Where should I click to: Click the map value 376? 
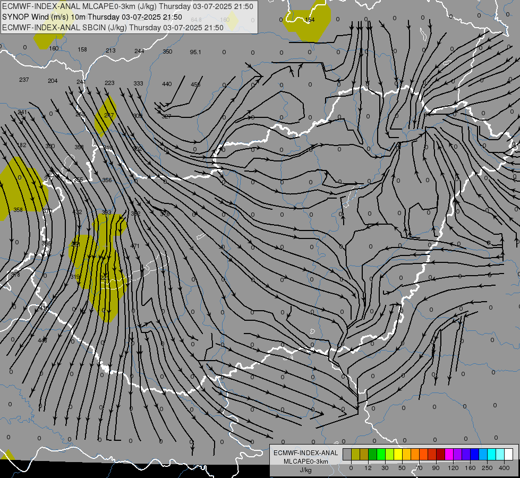coord(165,214)
